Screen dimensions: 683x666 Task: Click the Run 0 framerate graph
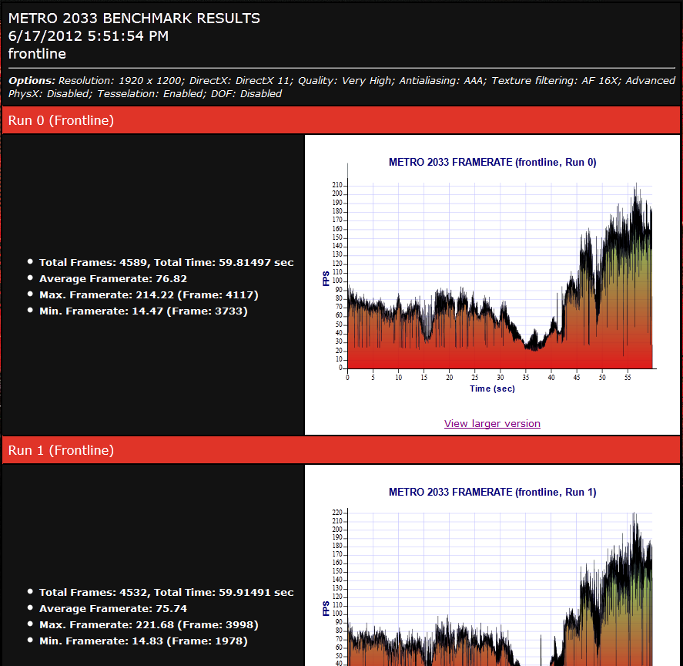[x=492, y=274]
